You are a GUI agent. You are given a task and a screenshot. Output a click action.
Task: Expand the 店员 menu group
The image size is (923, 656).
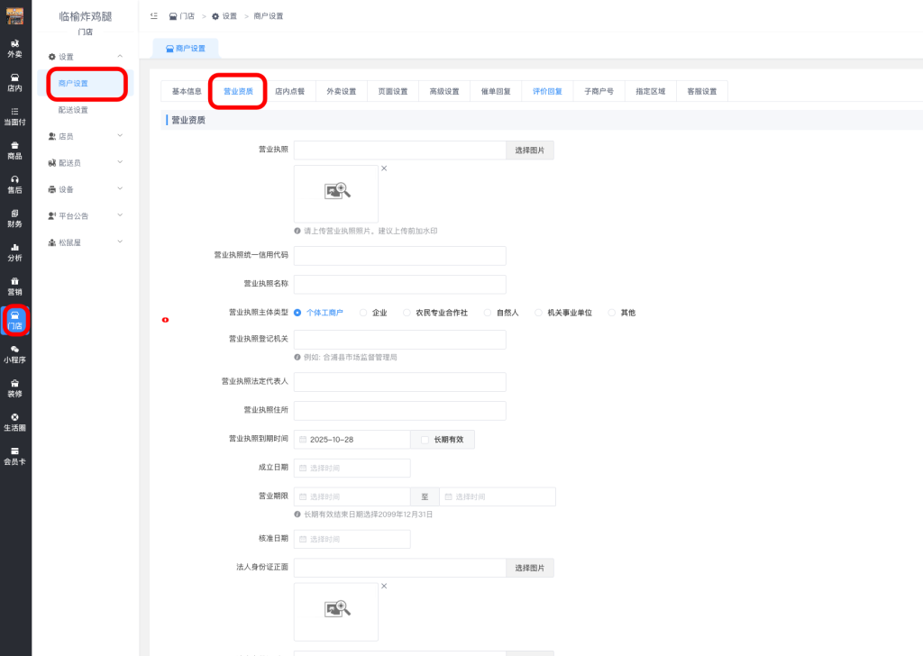(x=85, y=136)
